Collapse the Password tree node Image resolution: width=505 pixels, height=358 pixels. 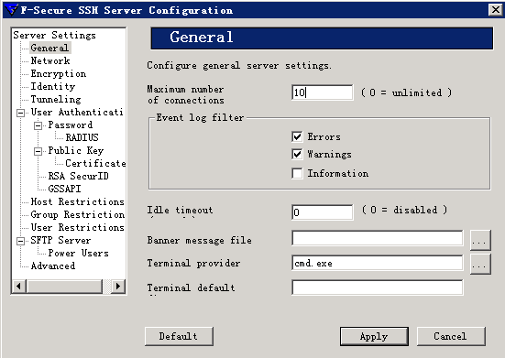38,125
